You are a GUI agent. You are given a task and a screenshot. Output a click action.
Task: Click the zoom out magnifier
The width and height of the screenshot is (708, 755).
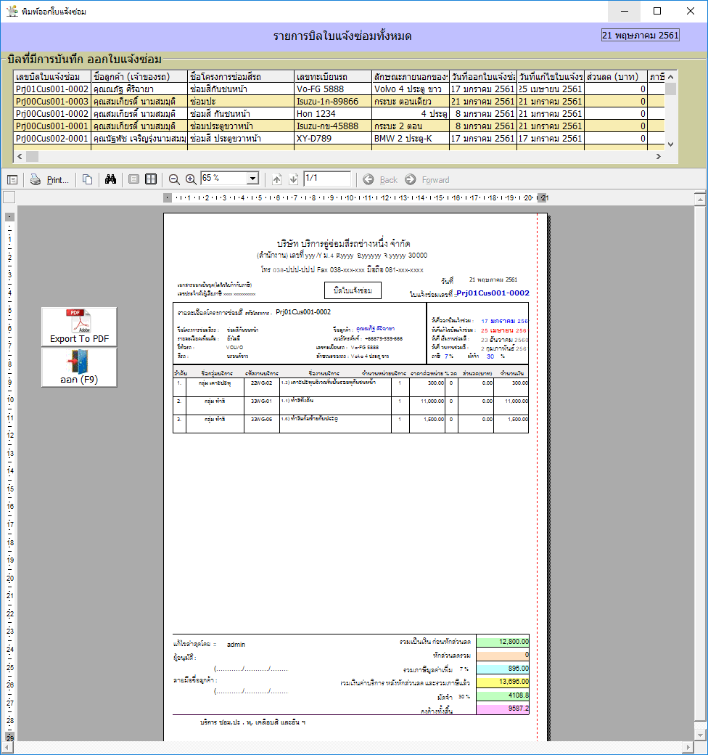pos(174,179)
